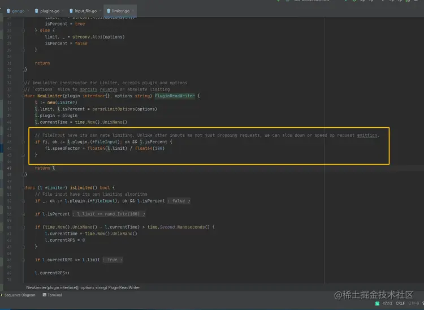Screen dimensions: 424x310
Task: Switch to the gor.go editor tab
Action: (16, 11)
